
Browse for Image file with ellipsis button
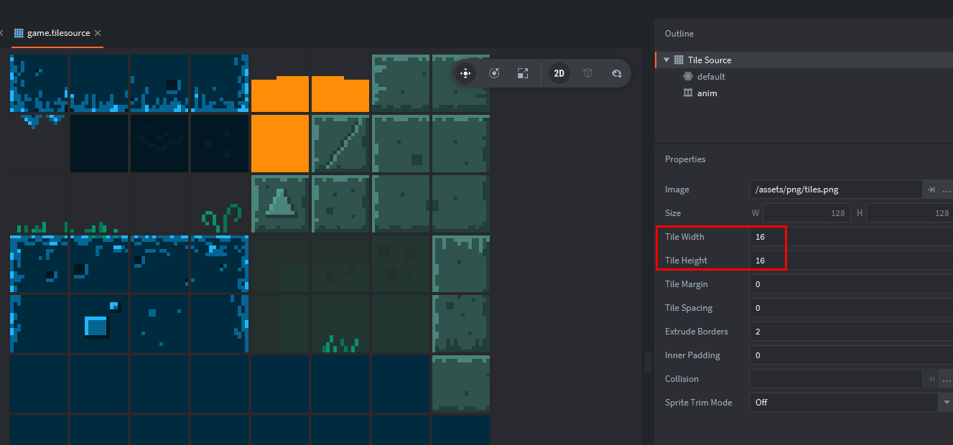pos(947,189)
